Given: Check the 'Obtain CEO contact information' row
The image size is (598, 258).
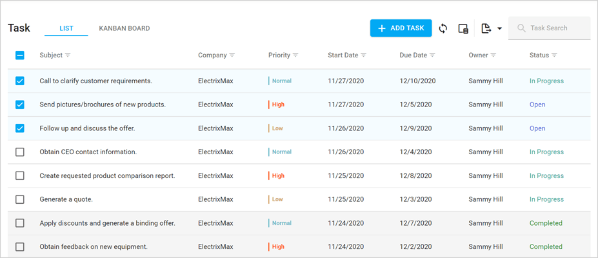Looking at the screenshot, I should (x=20, y=152).
